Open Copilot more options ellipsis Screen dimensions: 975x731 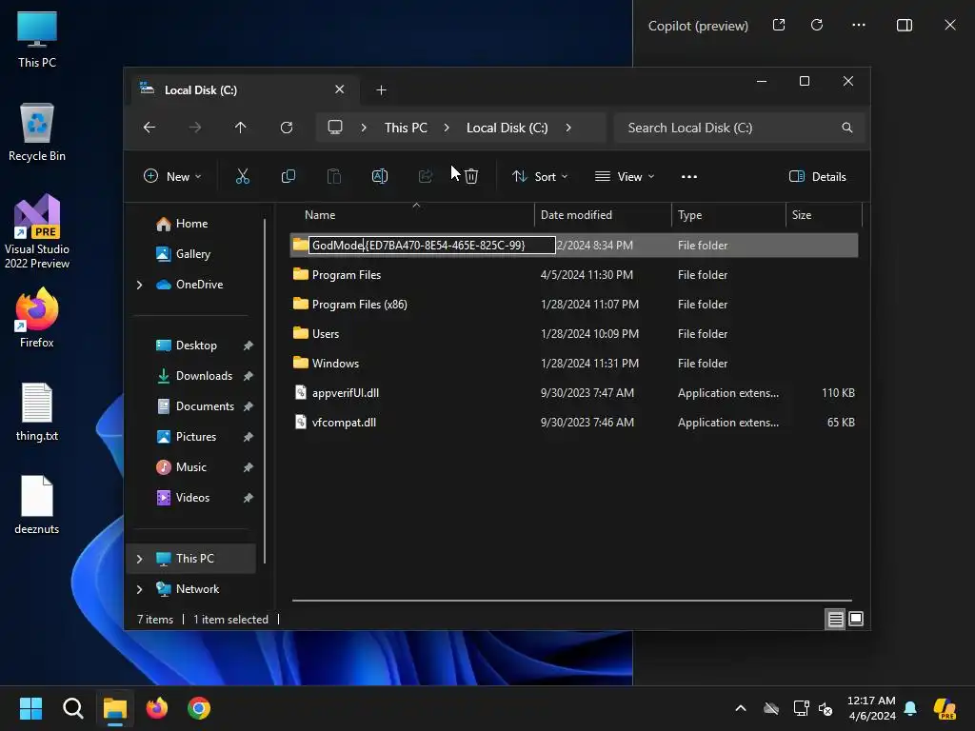(x=859, y=25)
